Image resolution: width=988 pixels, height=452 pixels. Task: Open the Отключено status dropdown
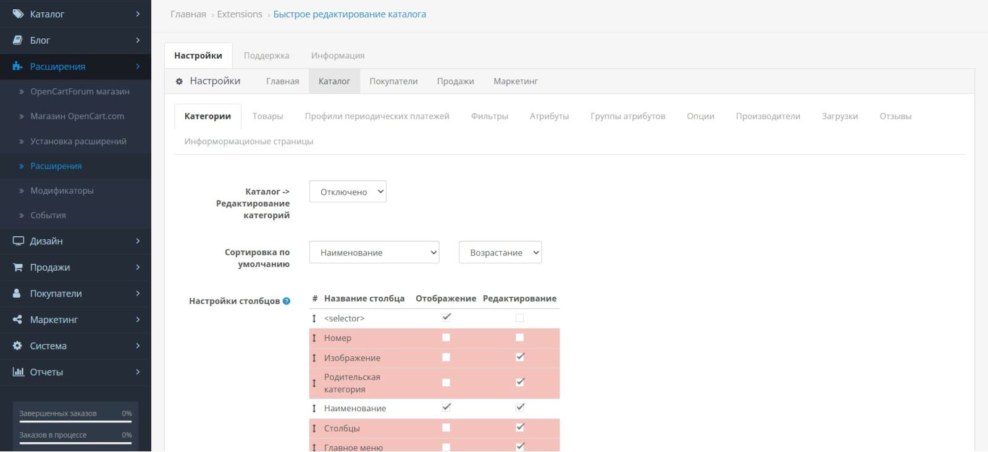(x=348, y=192)
